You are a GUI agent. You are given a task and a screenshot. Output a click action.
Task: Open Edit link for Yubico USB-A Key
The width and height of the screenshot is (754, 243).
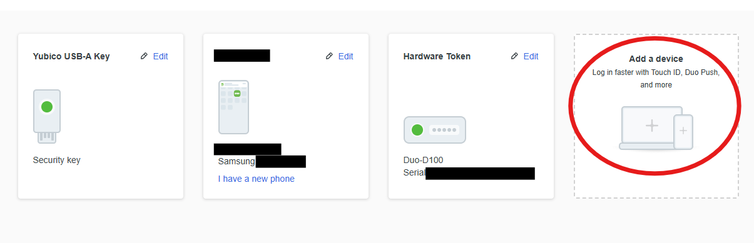pos(160,56)
